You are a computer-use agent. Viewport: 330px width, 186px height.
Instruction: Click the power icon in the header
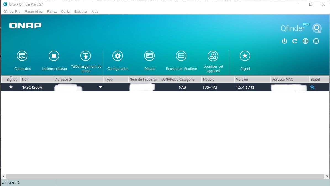284,41
